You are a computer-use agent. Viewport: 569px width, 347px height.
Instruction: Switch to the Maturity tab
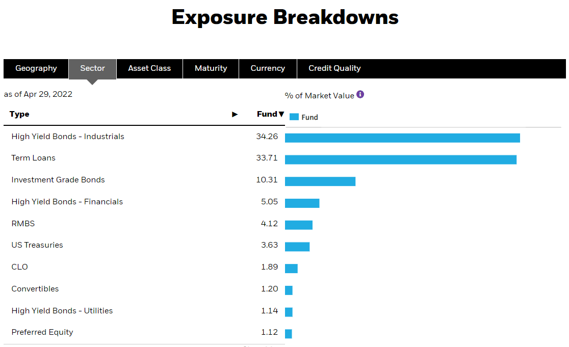211,68
